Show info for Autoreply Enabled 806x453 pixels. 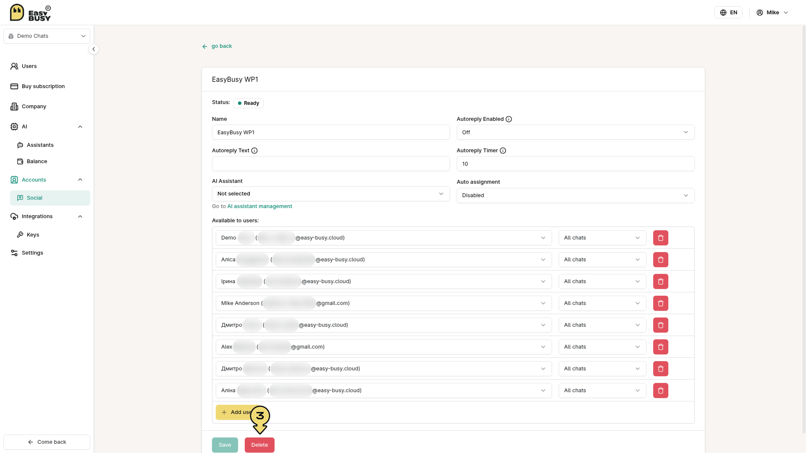(509, 119)
